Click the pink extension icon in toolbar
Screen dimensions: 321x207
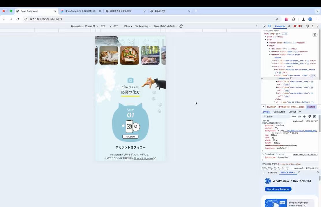pyautogui.click(x=286, y=19)
